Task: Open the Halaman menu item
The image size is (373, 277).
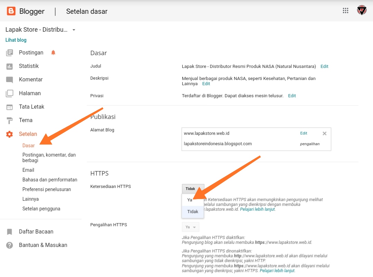Action: pos(30,93)
